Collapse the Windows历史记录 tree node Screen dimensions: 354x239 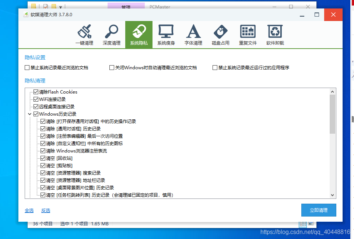click(29, 114)
